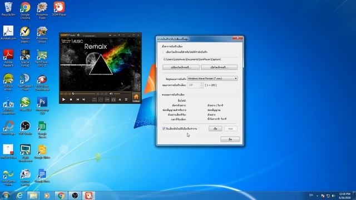Open File Explorer from taskbar

(33, 196)
